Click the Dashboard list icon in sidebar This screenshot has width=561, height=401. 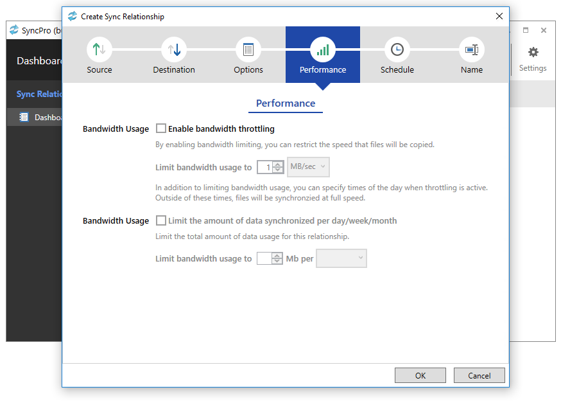[24, 118]
